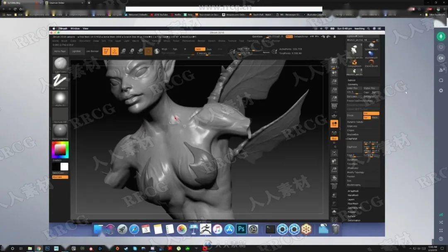Open Window menu in macOS menu bar
Image resolution: width=448 pixels, height=252 pixels.
pyautogui.click(x=75, y=29)
